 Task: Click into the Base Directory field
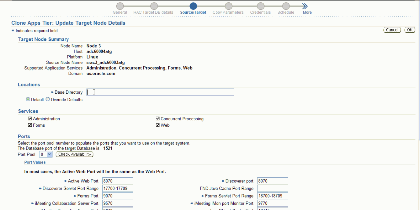click(160, 92)
